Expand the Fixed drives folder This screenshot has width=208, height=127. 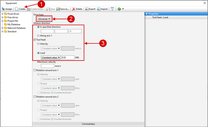(x=2, y=14)
